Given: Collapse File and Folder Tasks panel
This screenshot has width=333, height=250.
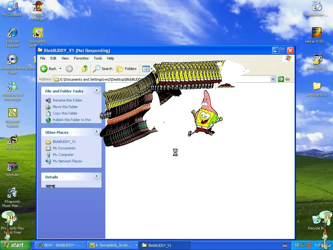Looking at the screenshot, I should tap(97, 90).
